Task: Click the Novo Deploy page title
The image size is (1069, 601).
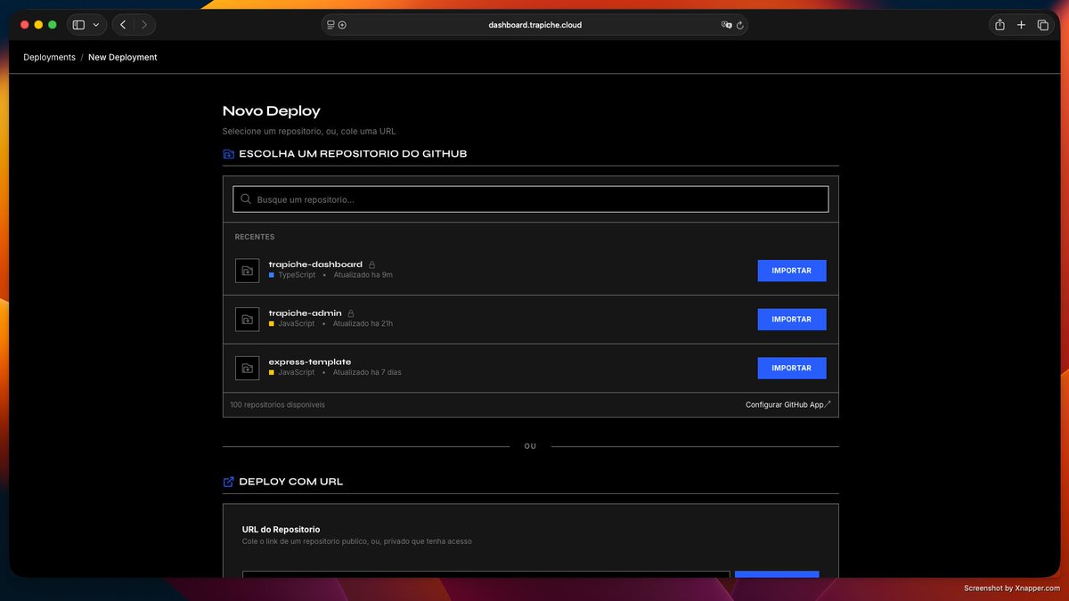Action: click(272, 111)
